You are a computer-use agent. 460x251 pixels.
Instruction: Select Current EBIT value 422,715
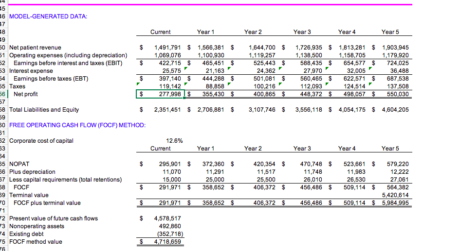pyautogui.click(x=170, y=63)
